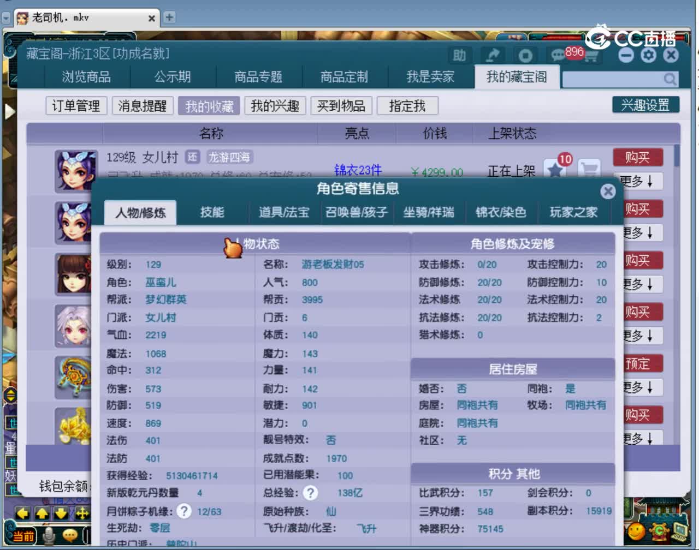The width and height of the screenshot is (699, 550).
Task: Click 我的兴趣 button
Action: (275, 106)
